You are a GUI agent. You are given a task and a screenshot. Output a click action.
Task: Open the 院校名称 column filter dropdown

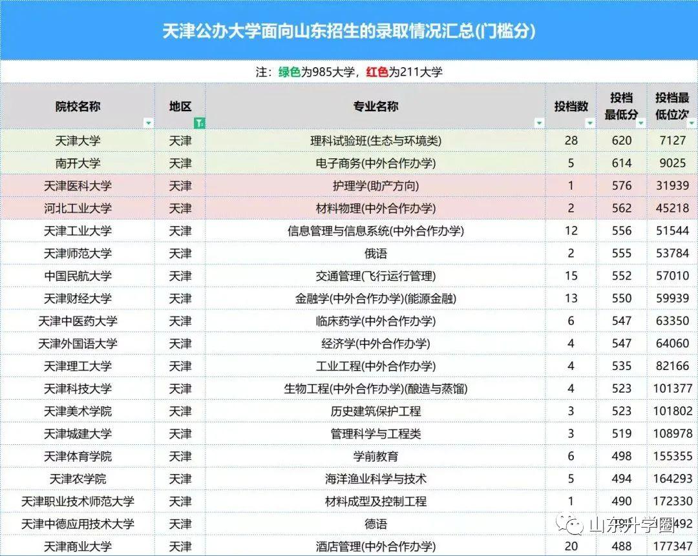click(149, 123)
